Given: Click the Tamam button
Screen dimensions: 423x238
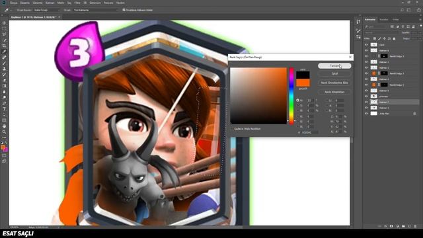Looking at the screenshot, I should [334, 66].
